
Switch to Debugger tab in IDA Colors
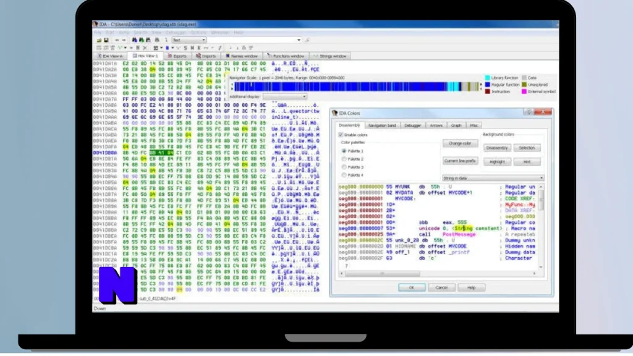click(x=412, y=125)
